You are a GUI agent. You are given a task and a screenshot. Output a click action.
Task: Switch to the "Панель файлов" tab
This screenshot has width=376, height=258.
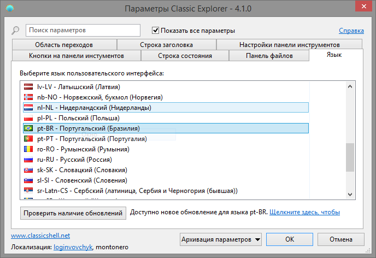click(269, 56)
